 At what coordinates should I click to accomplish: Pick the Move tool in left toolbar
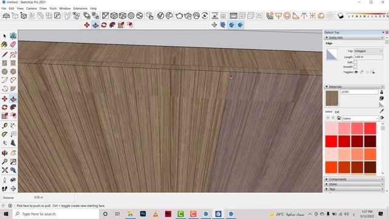click(4, 99)
